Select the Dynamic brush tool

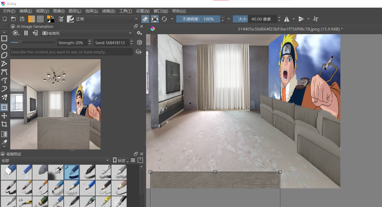pos(4,89)
